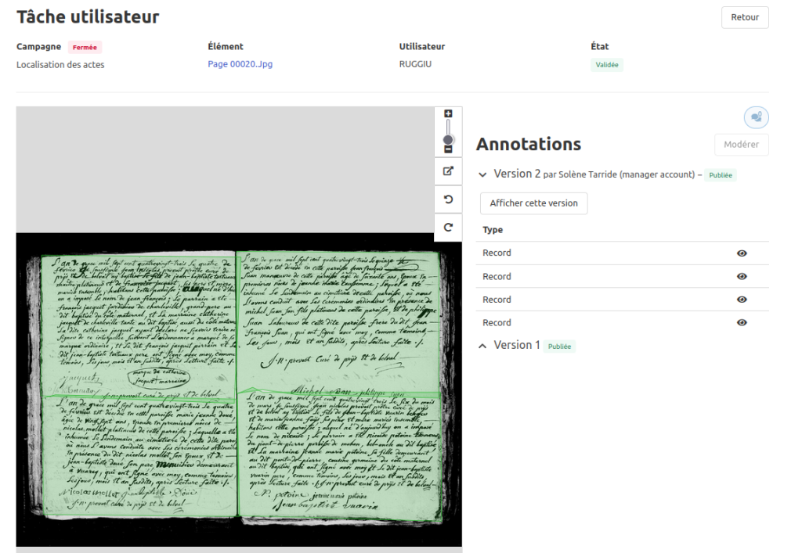The width and height of the screenshot is (802, 553).
Task: Select the first Record row
Action: click(497, 253)
